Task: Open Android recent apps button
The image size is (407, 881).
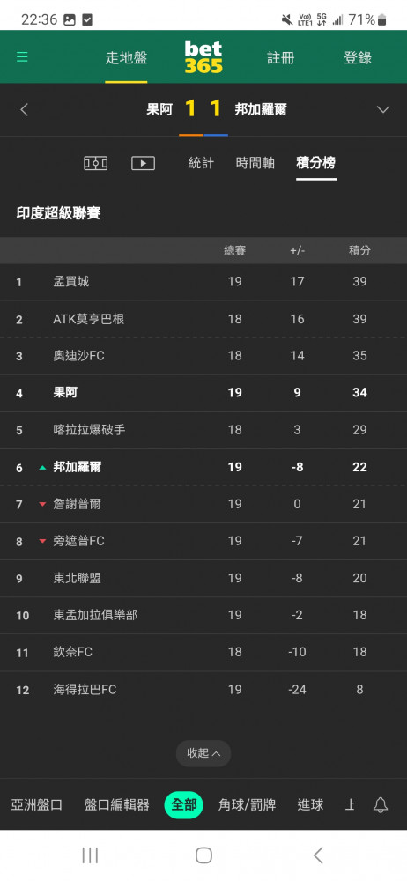Action: pos(90,855)
